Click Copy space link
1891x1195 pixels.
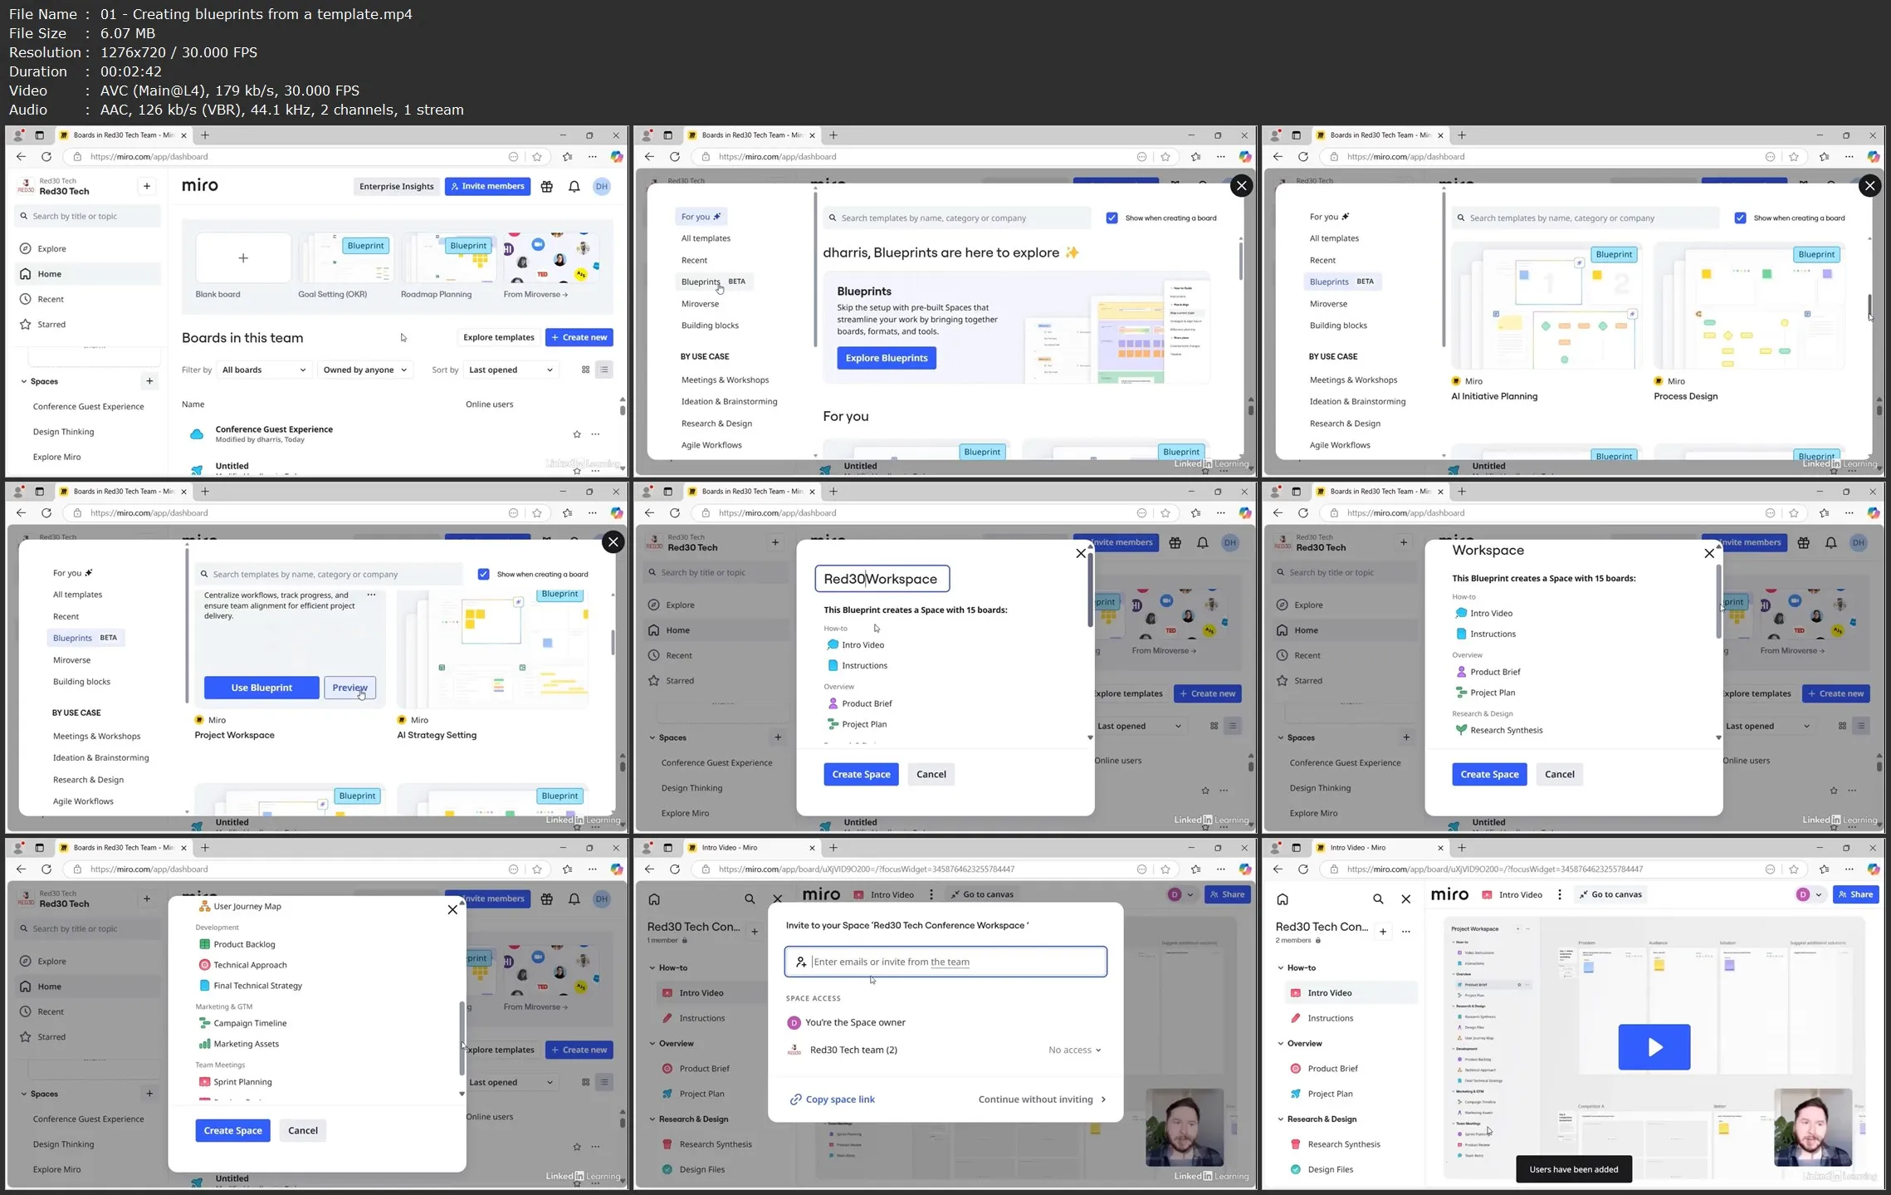point(833,1099)
